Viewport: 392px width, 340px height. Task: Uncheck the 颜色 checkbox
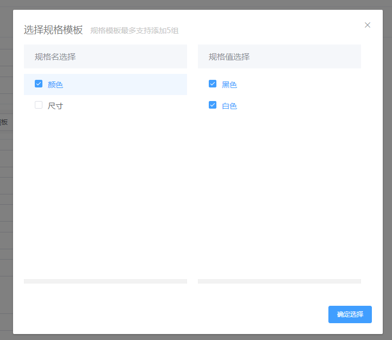tap(39, 84)
